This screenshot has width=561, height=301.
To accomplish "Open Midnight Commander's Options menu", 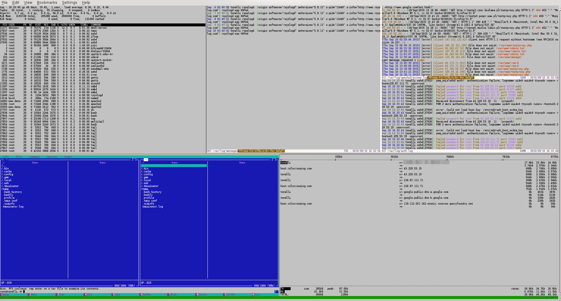I will pyautogui.click(x=52, y=157).
